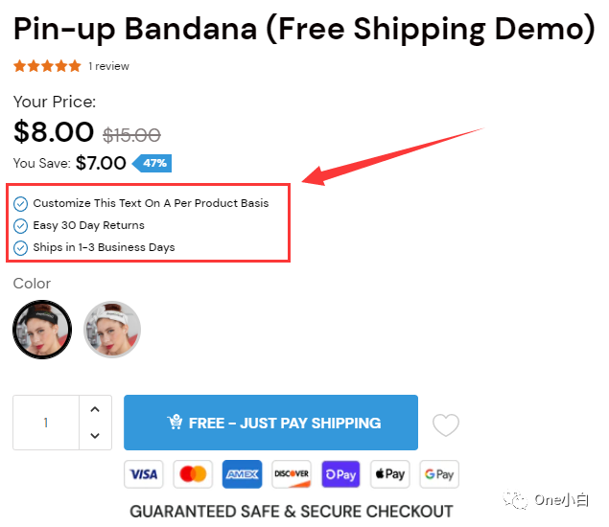Viewport: 609px width, 527px height.
Task: Click the Amex payment badge
Action: [243, 474]
